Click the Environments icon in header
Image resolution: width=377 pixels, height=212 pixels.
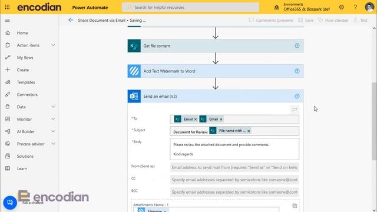(276, 8)
